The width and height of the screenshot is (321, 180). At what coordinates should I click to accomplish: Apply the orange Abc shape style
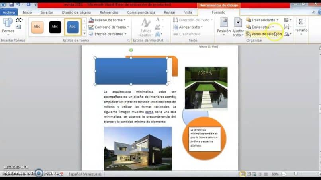(37, 27)
